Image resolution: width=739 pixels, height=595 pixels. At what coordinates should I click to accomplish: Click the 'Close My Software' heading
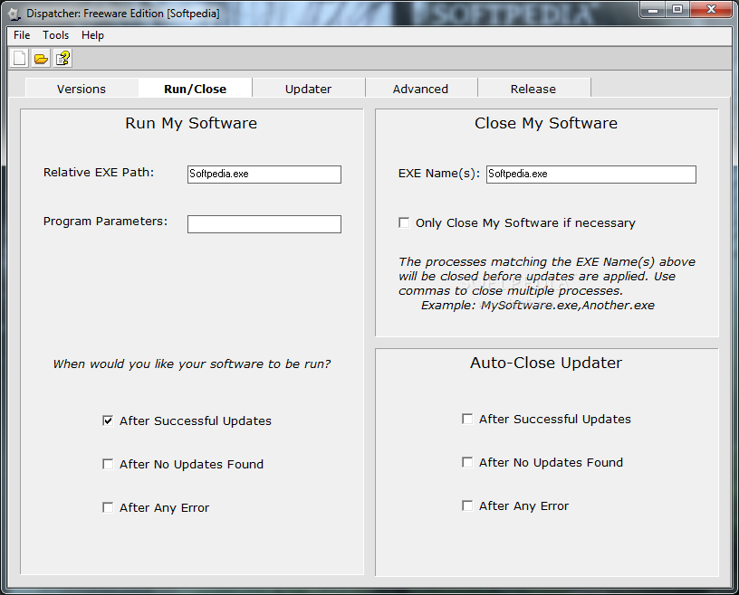(546, 123)
